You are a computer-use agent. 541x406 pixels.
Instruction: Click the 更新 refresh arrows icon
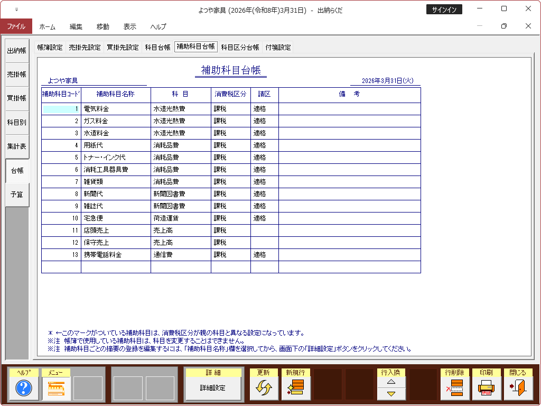[x=263, y=389]
